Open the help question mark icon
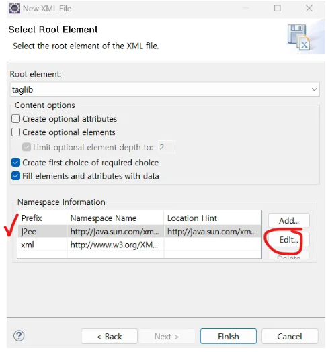The height and width of the screenshot is (352, 326). tap(19, 336)
